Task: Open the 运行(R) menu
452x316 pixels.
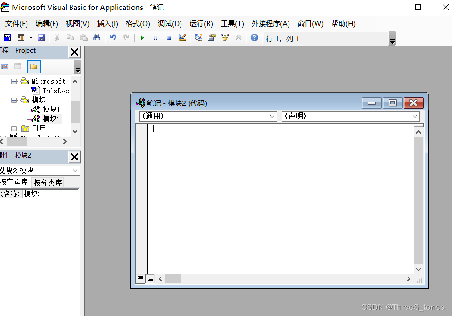Action: [x=201, y=24]
